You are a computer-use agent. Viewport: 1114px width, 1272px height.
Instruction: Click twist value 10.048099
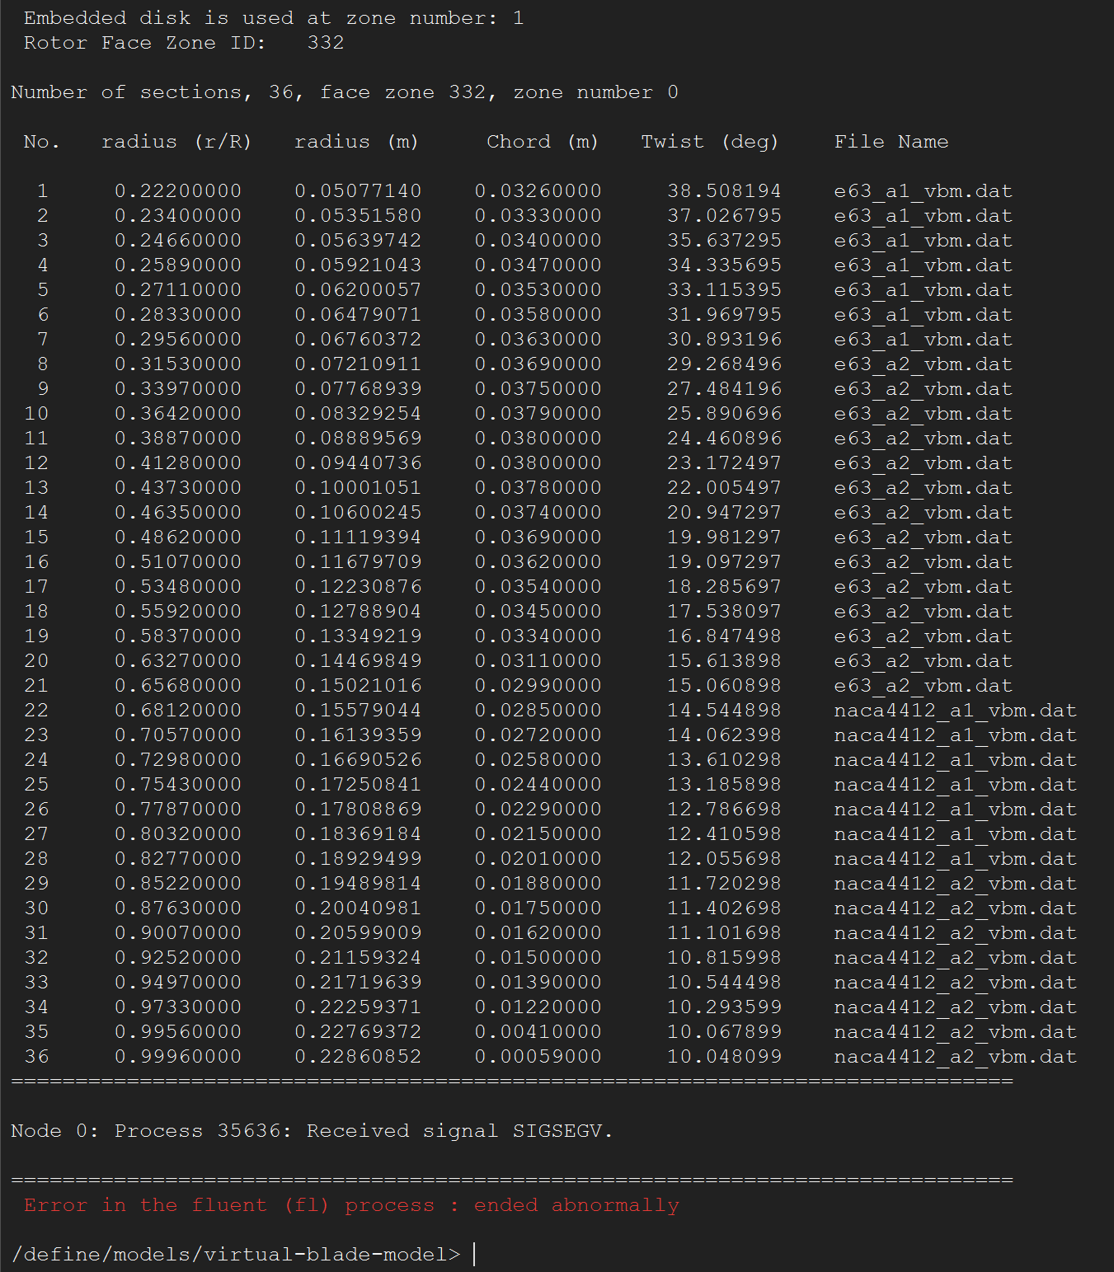pos(724,1057)
